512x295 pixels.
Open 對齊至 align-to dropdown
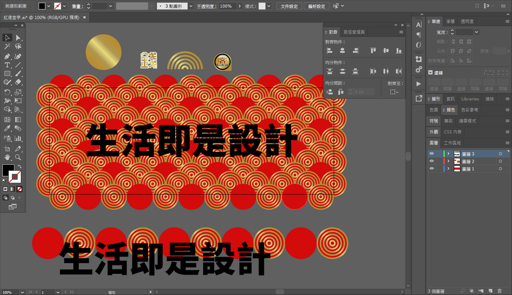394,92
